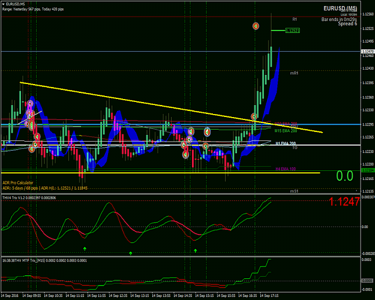This screenshot has height=300, width=375.
Task: Click the 14 Sep 2016 date on time axis
Action: (10, 296)
